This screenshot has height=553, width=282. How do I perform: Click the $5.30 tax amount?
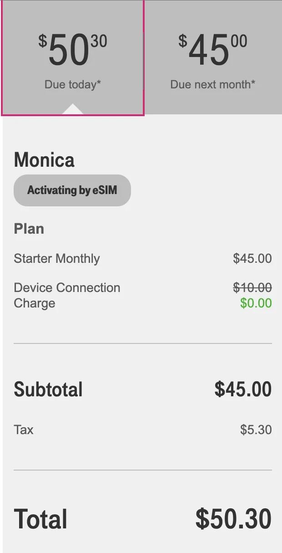[256, 430]
